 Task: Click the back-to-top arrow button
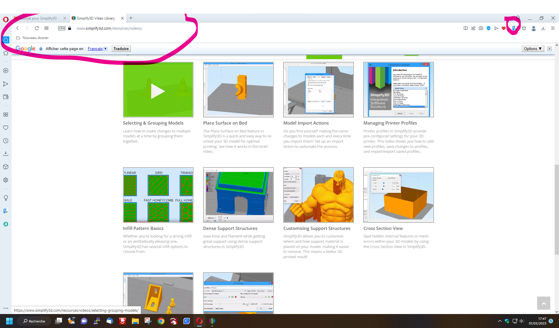point(544,303)
